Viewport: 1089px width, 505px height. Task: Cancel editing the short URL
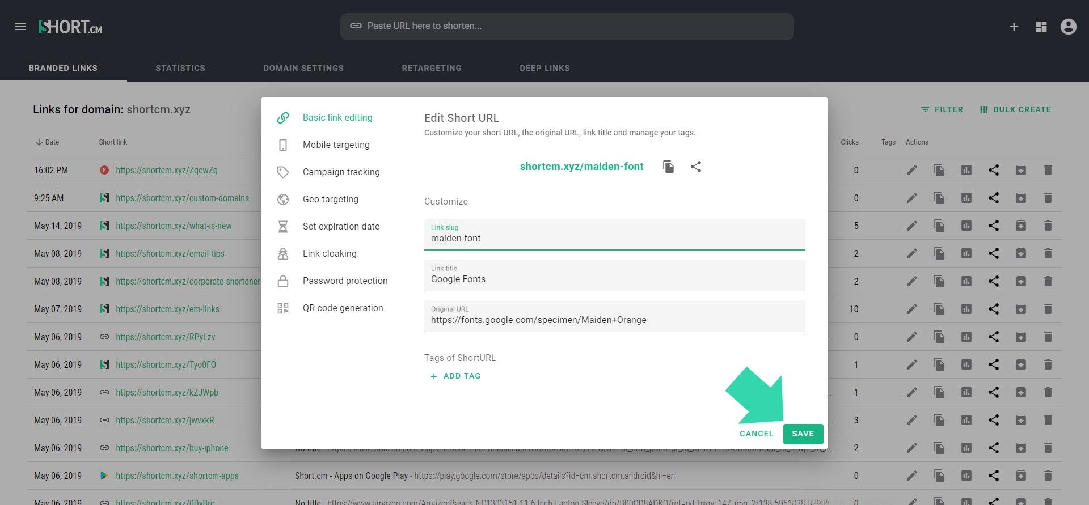(x=757, y=434)
